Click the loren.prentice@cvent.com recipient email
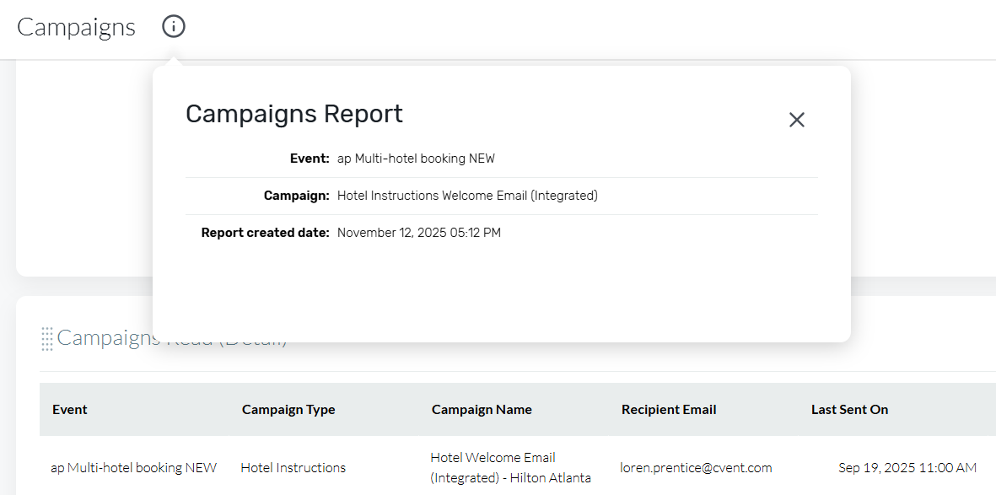 696,468
